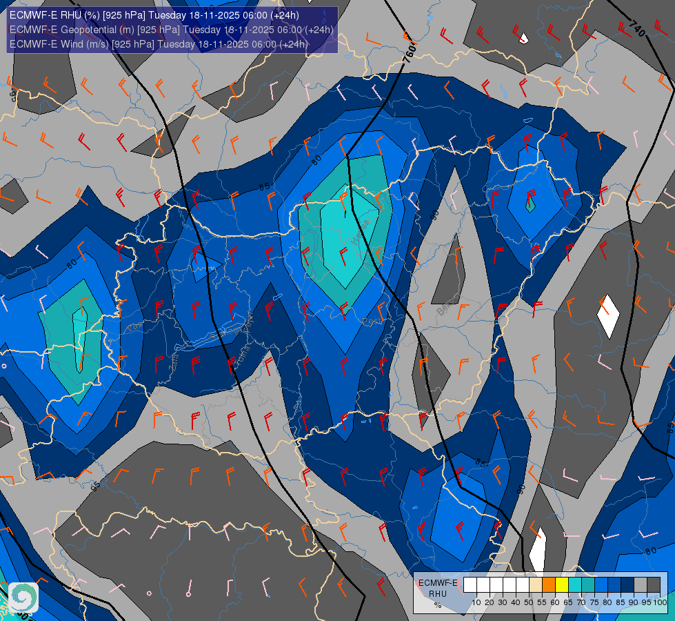Select the ECMWF-E RHU (%) 925 hPa title line
Viewport: 675px width, 621px height.
coord(154,15)
